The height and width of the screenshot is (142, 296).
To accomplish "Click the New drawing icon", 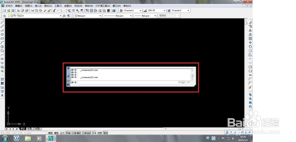I will [4, 11].
